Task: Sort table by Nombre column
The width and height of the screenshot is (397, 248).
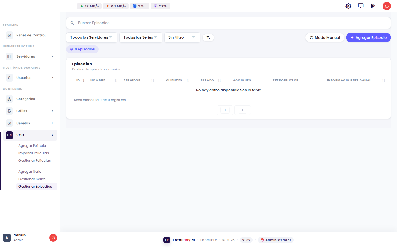Action: tap(104, 80)
